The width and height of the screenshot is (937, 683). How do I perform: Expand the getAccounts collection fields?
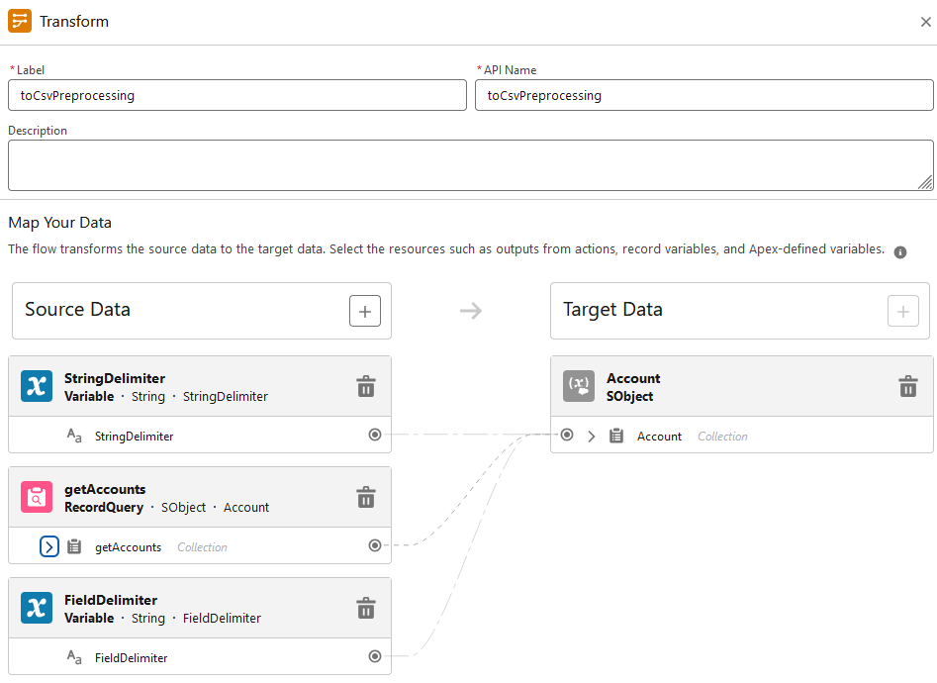pyautogui.click(x=49, y=546)
